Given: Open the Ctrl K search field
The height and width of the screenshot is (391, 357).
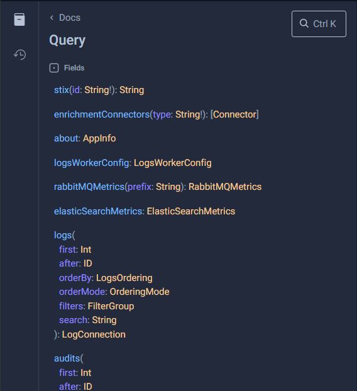Looking at the screenshot, I should [319, 24].
